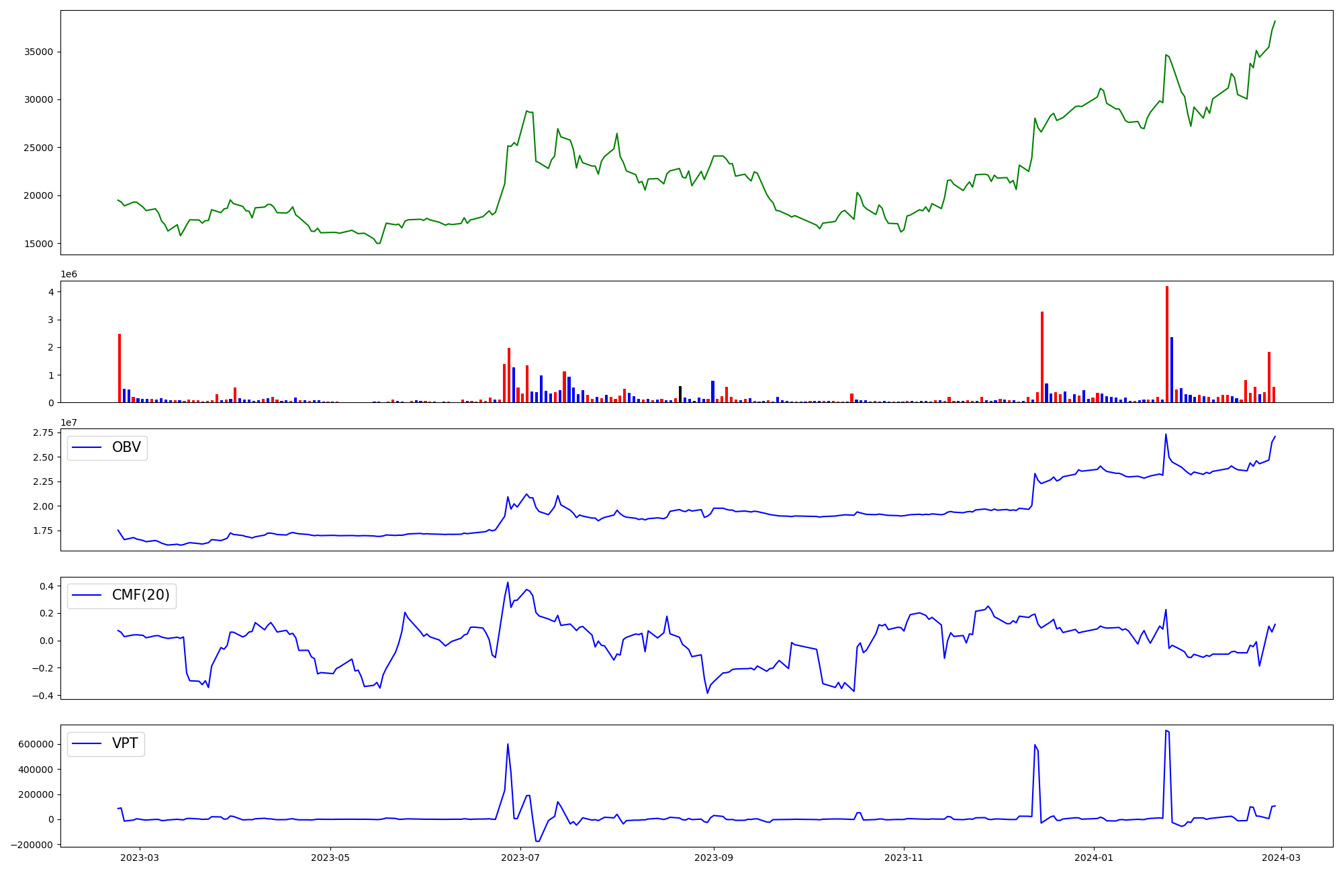This screenshot has height=873, width=1343.
Task: Click the −0.4 label on CMF axis
Action: [x=44, y=696]
